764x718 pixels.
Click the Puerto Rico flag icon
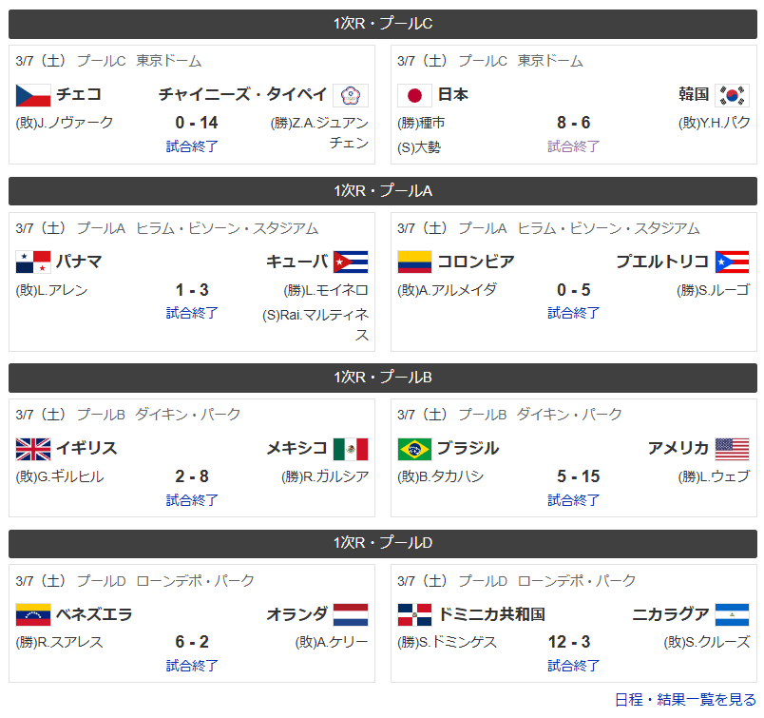click(732, 262)
